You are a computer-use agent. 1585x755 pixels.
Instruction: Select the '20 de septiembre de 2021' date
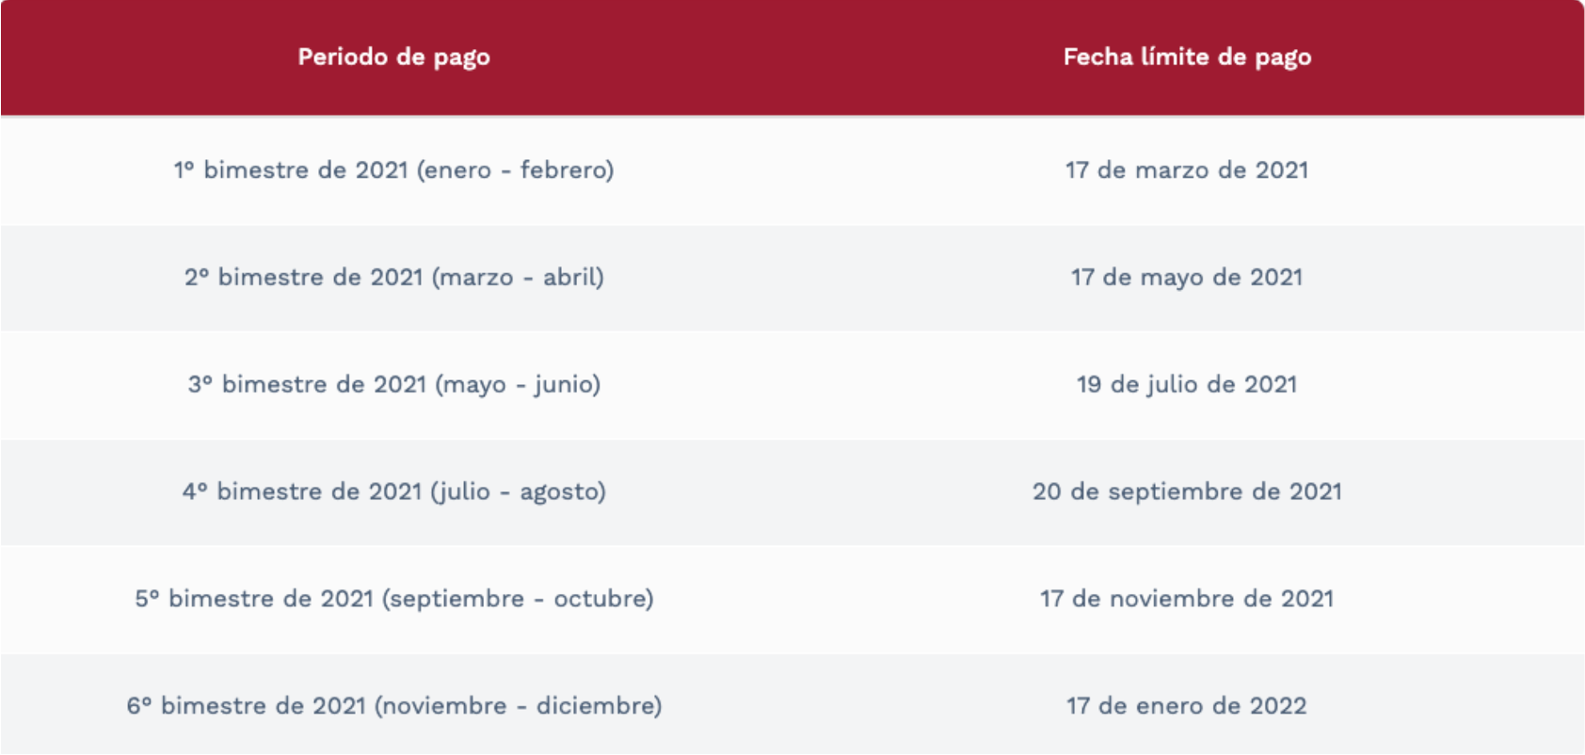1187,491
